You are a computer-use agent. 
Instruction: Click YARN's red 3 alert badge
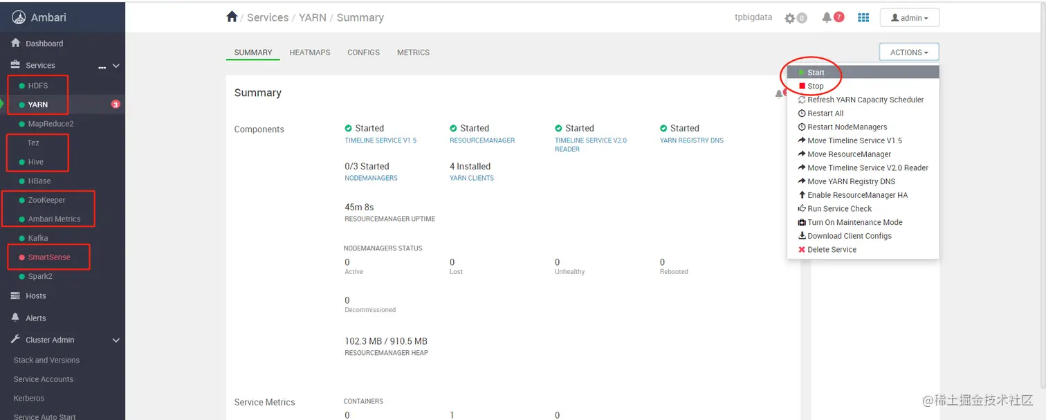(116, 104)
